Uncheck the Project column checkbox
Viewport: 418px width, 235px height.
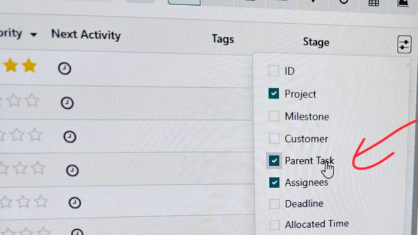pyautogui.click(x=273, y=93)
